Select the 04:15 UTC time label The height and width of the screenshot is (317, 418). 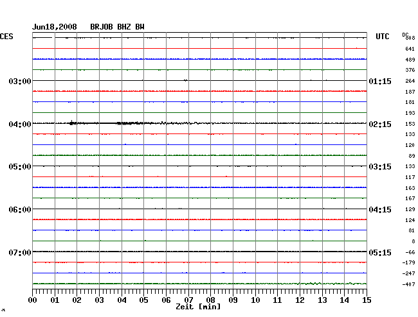380,210
